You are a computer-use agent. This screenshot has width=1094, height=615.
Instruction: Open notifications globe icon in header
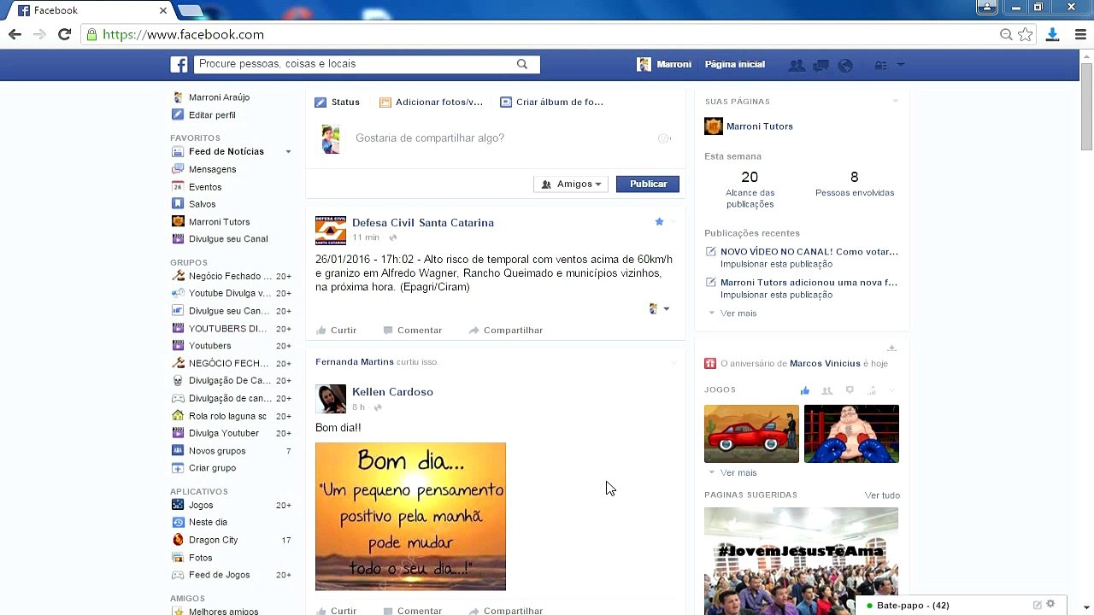click(845, 65)
